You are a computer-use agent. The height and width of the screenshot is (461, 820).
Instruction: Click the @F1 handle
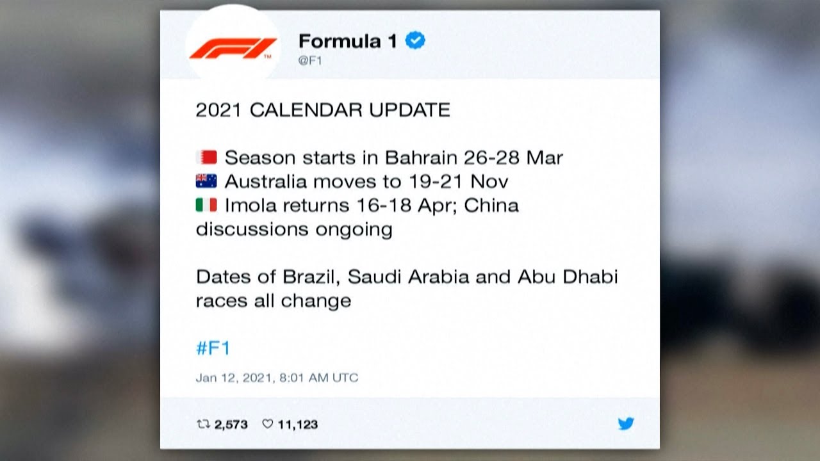[312, 61]
